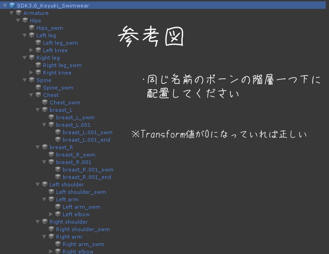
Task: Collapse the Left arm bone
Action: pos(44,199)
